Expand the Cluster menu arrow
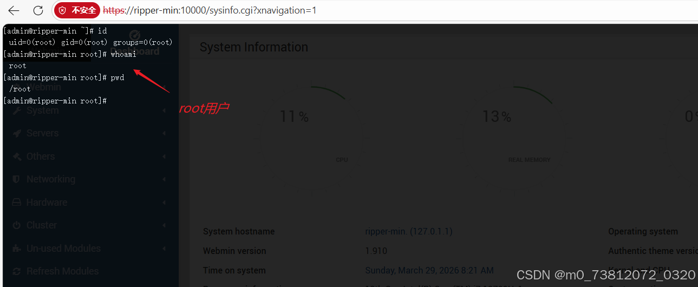 [x=164, y=225]
